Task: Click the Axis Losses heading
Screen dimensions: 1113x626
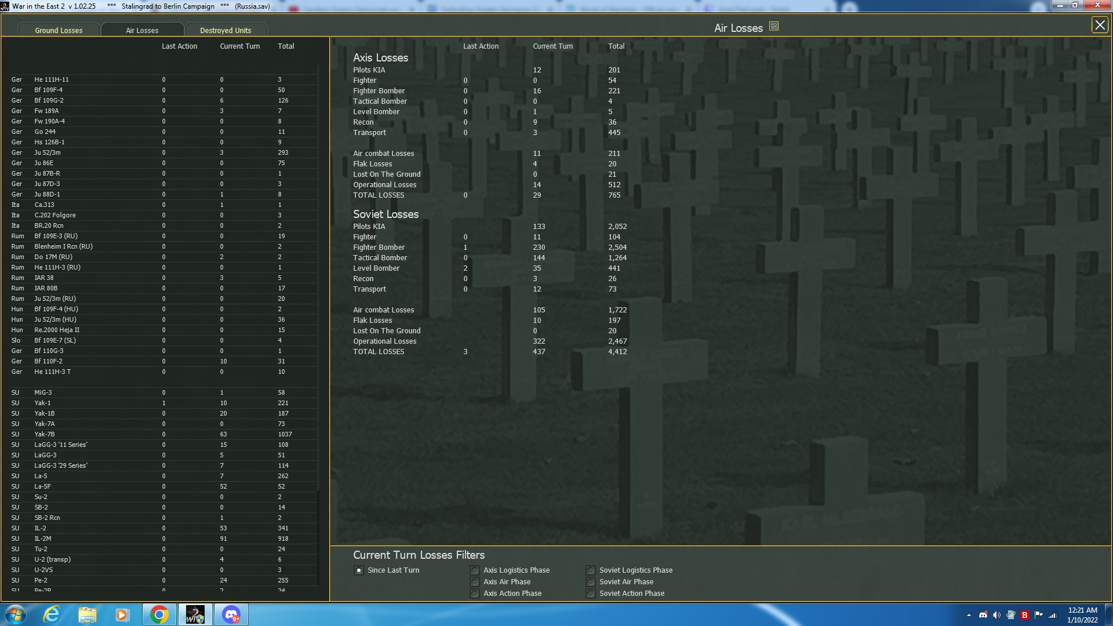Action: tap(380, 58)
